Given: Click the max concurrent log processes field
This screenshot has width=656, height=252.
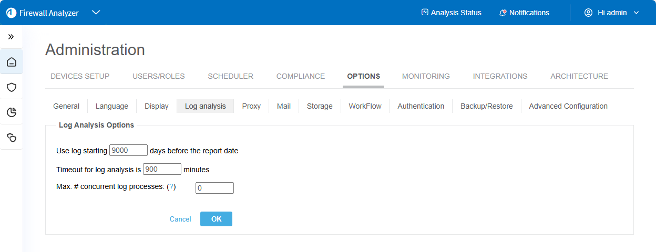Looking at the screenshot, I should 214,188.
